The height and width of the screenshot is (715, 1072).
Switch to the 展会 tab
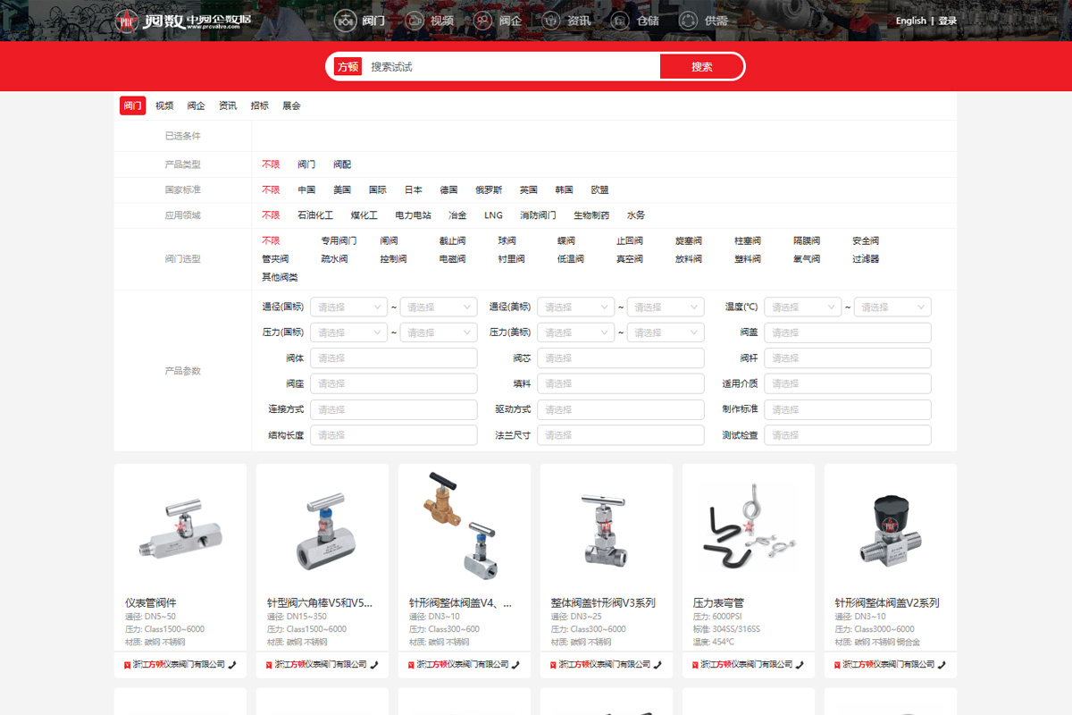point(291,105)
